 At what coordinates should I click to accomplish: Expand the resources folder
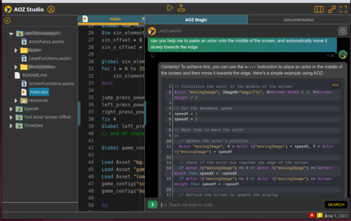coord(16,101)
